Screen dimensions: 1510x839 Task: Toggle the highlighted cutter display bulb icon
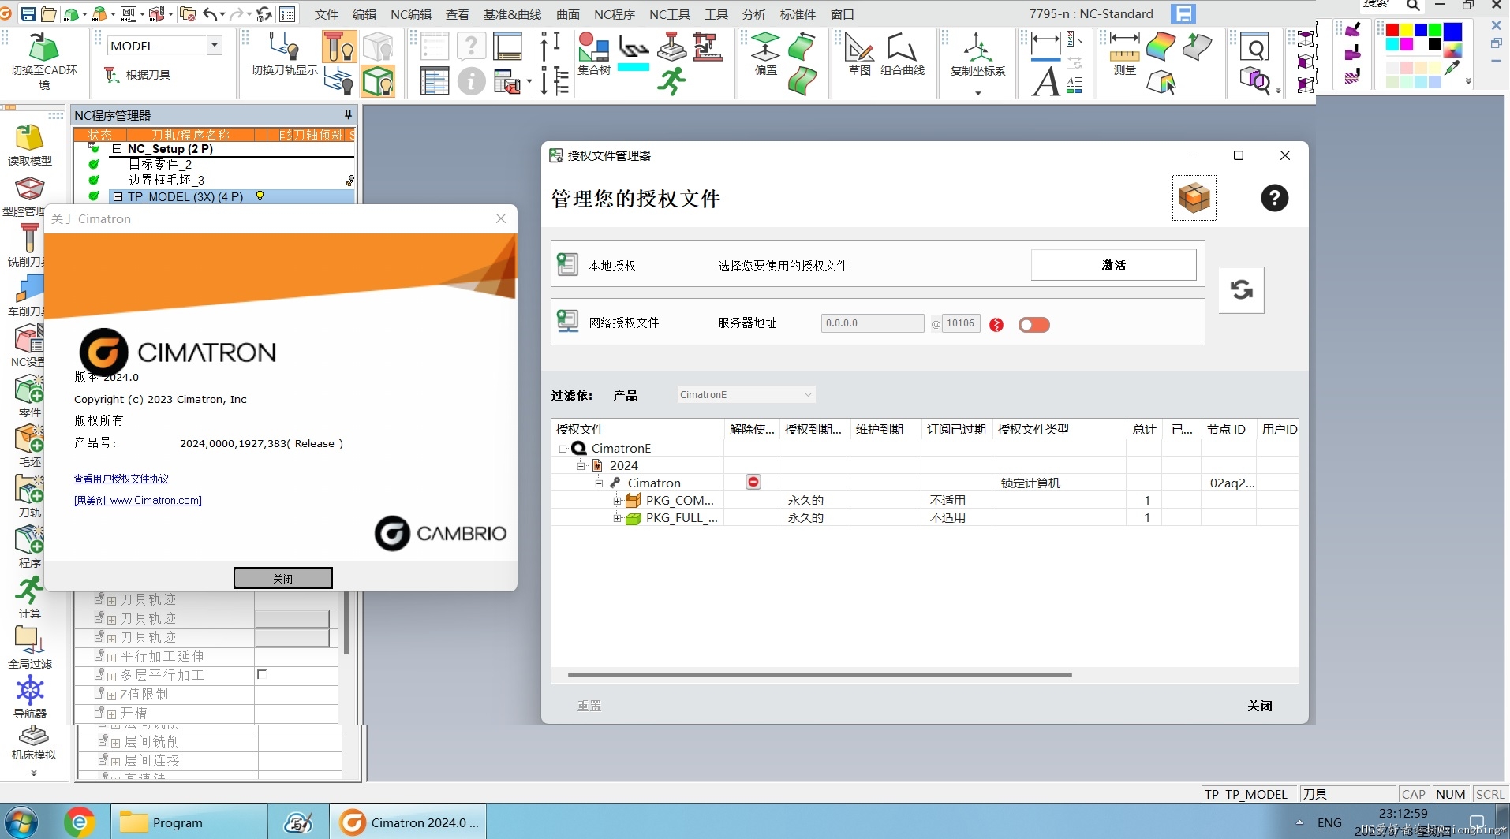(339, 47)
